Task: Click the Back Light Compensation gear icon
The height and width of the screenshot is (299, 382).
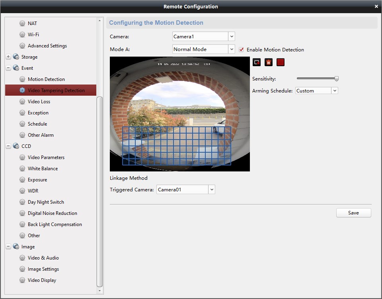Action: 22,224
